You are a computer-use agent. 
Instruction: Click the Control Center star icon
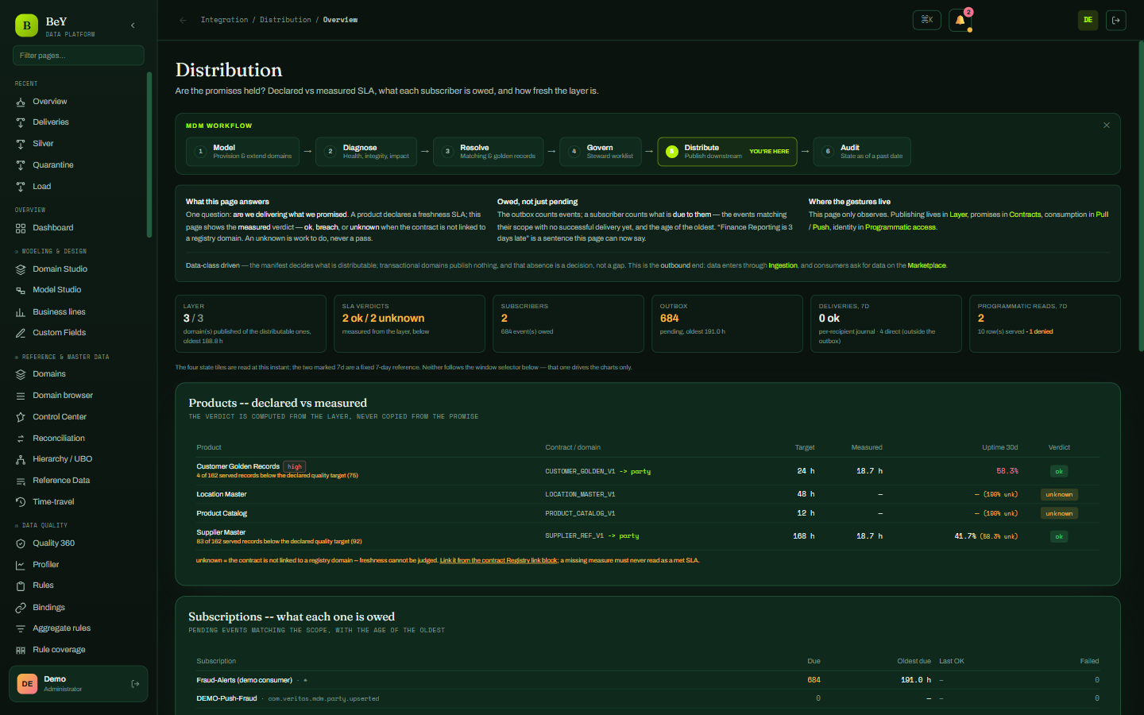click(21, 417)
